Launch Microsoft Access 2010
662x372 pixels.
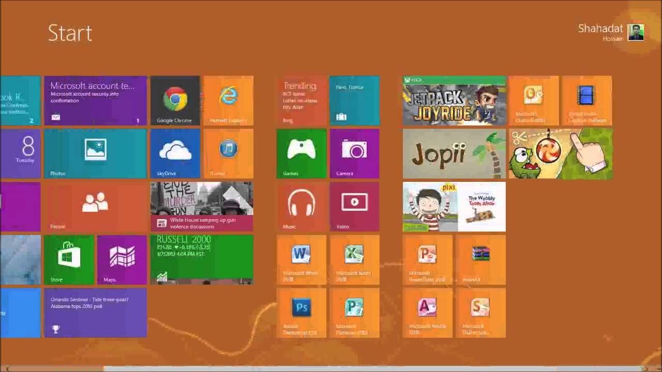428,314
